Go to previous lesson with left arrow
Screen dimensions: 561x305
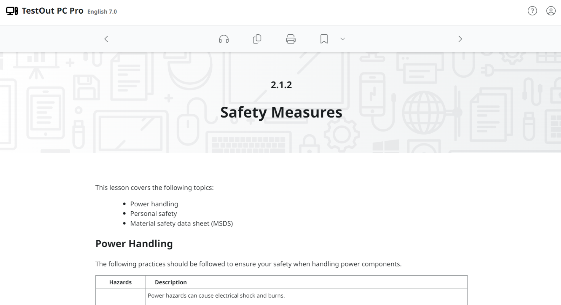click(x=106, y=39)
